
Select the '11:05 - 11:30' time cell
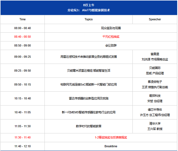click(23, 126)
